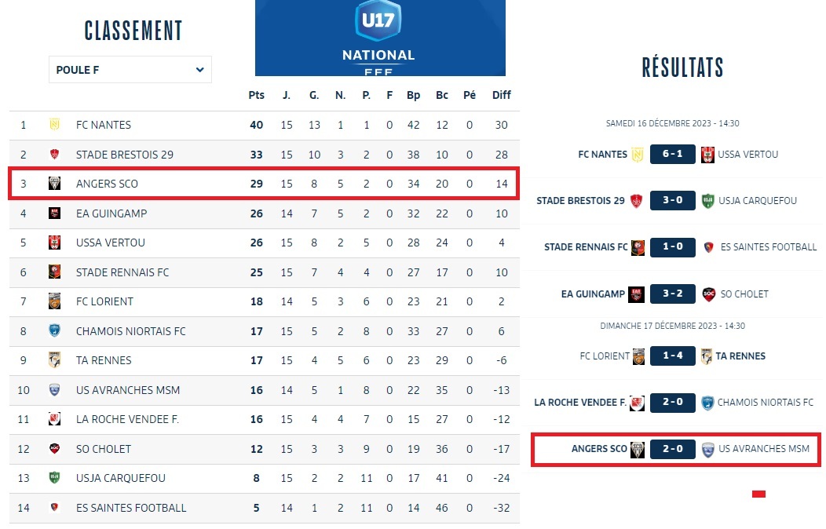826x529 pixels.
Task: Open the Poule F dropdown
Action: (130, 70)
